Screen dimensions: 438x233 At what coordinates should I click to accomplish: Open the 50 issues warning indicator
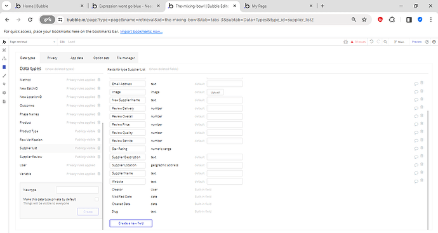[358, 42]
